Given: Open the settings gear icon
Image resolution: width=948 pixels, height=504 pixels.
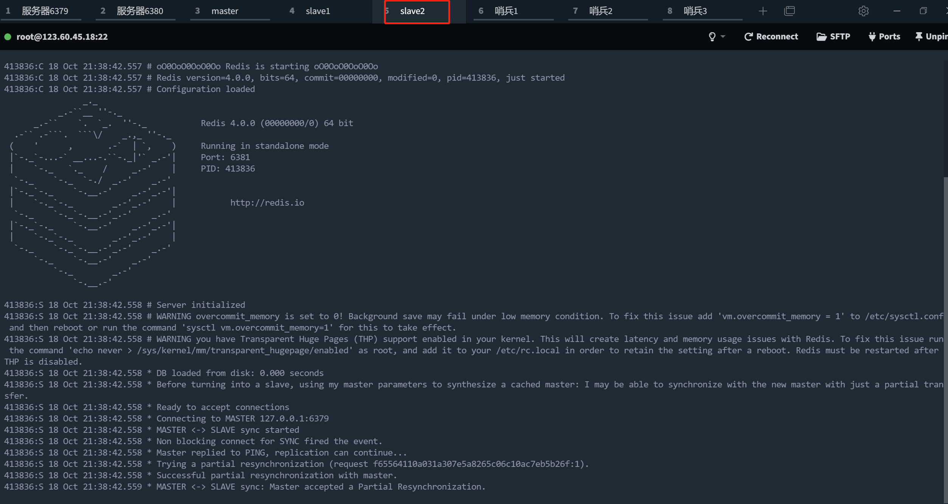Looking at the screenshot, I should [863, 11].
